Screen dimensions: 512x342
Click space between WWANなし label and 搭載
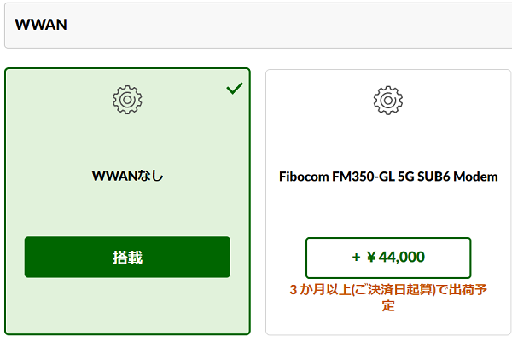click(x=127, y=210)
